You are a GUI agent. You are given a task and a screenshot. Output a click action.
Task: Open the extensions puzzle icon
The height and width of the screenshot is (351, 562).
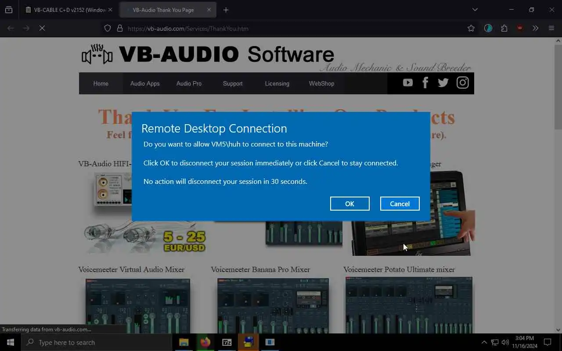504,28
